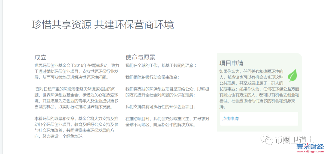Click the horizontal divider below the main heading
325x154 pixels.
coord(168,43)
